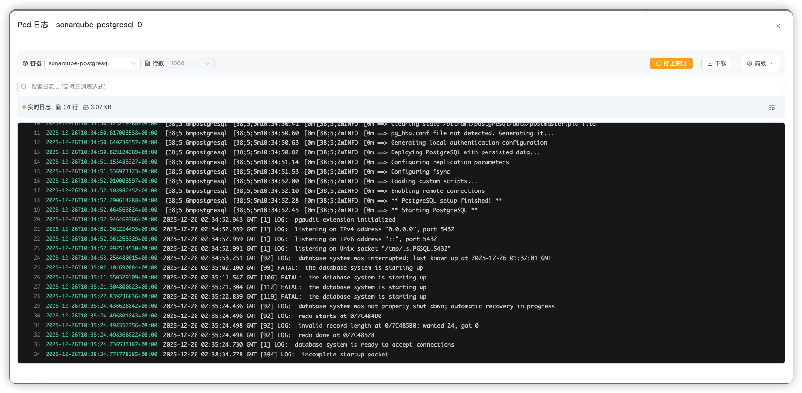Click the container cube icon
Viewport: 802px width, 393px height.
pyautogui.click(x=25, y=63)
